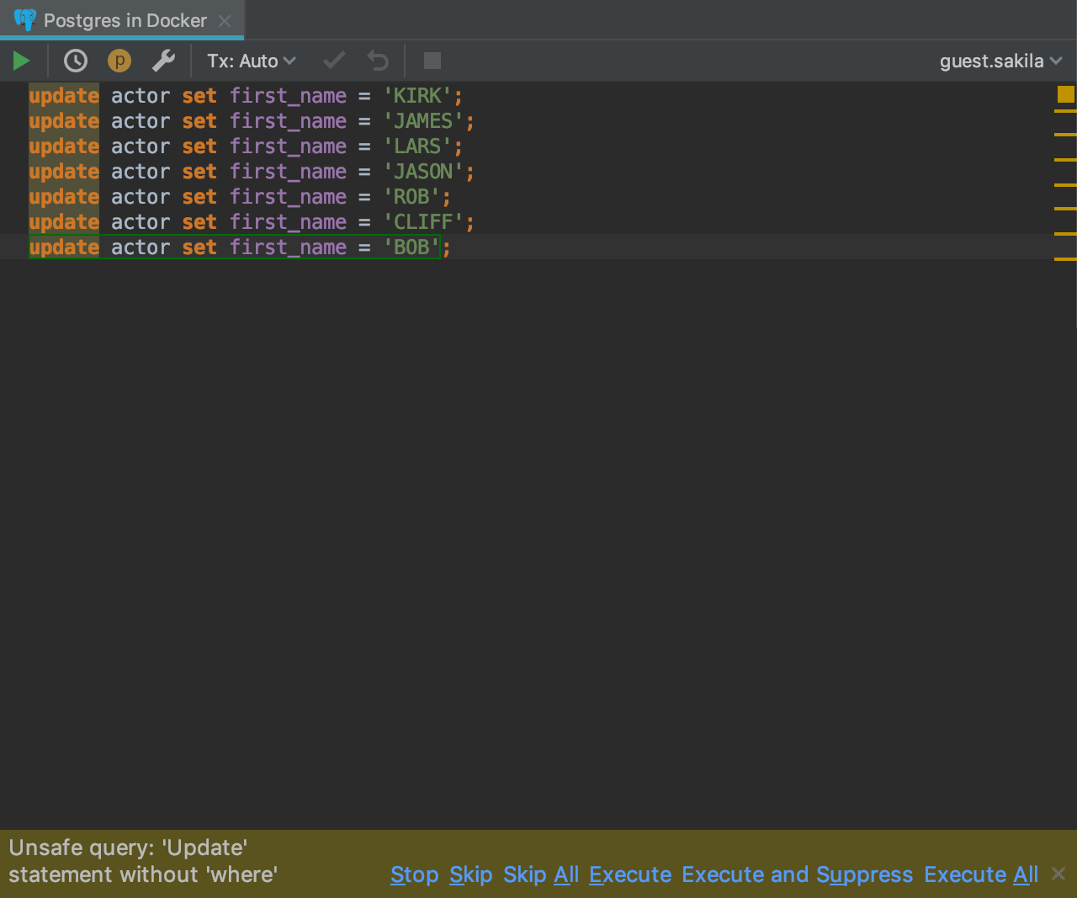Open settings with the wrench icon
Image resolution: width=1077 pixels, height=898 pixels.
tap(163, 61)
